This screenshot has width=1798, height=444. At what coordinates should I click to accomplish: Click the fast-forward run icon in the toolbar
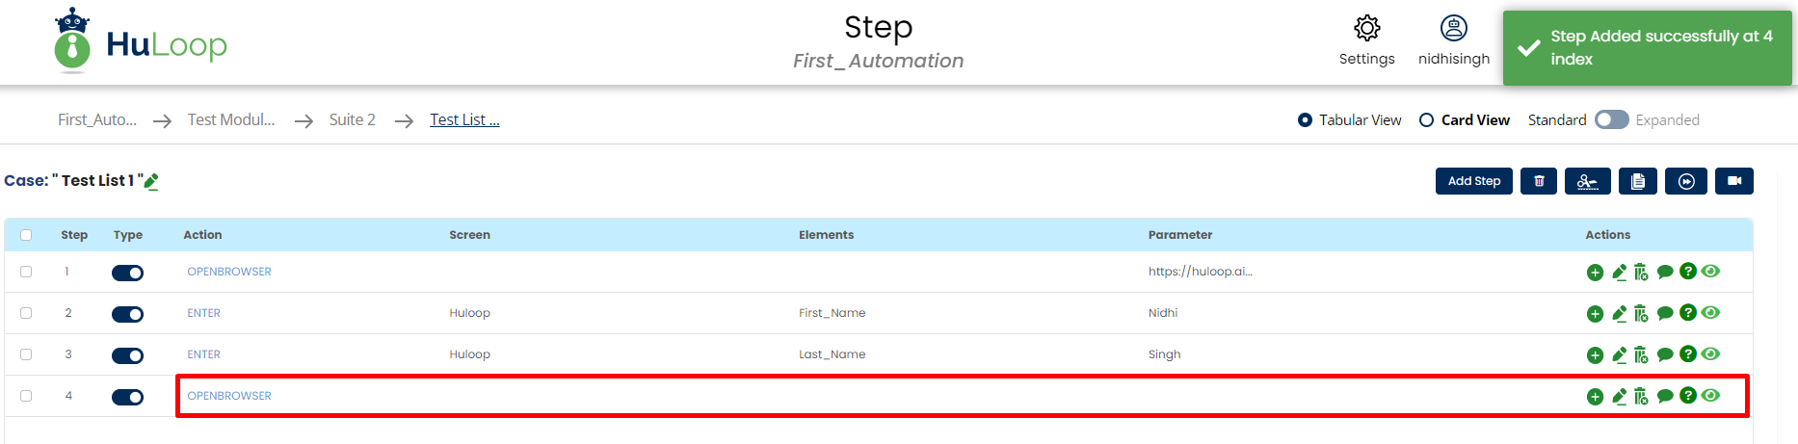coord(1686,181)
